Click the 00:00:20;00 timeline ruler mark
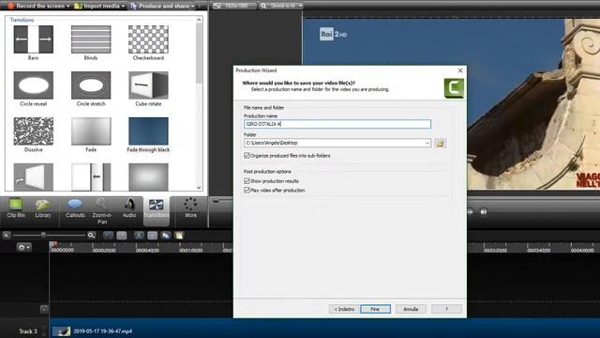Image resolution: width=600 pixels, height=338 pixels. point(104,251)
